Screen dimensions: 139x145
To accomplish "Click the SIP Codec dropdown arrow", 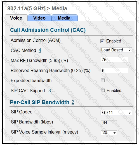I will pos(129,113).
